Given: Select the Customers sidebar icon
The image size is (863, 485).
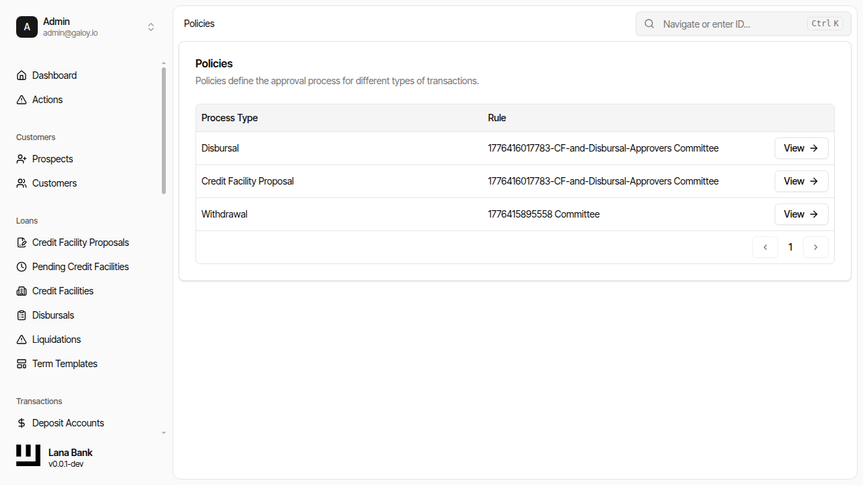Looking at the screenshot, I should (x=21, y=183).
